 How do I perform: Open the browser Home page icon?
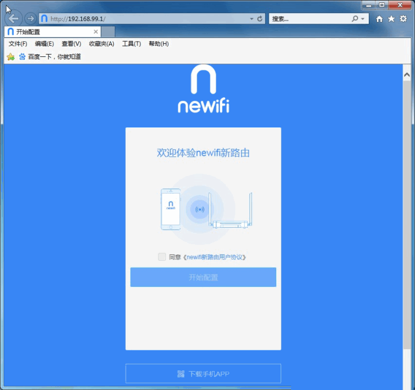[379, 19]
